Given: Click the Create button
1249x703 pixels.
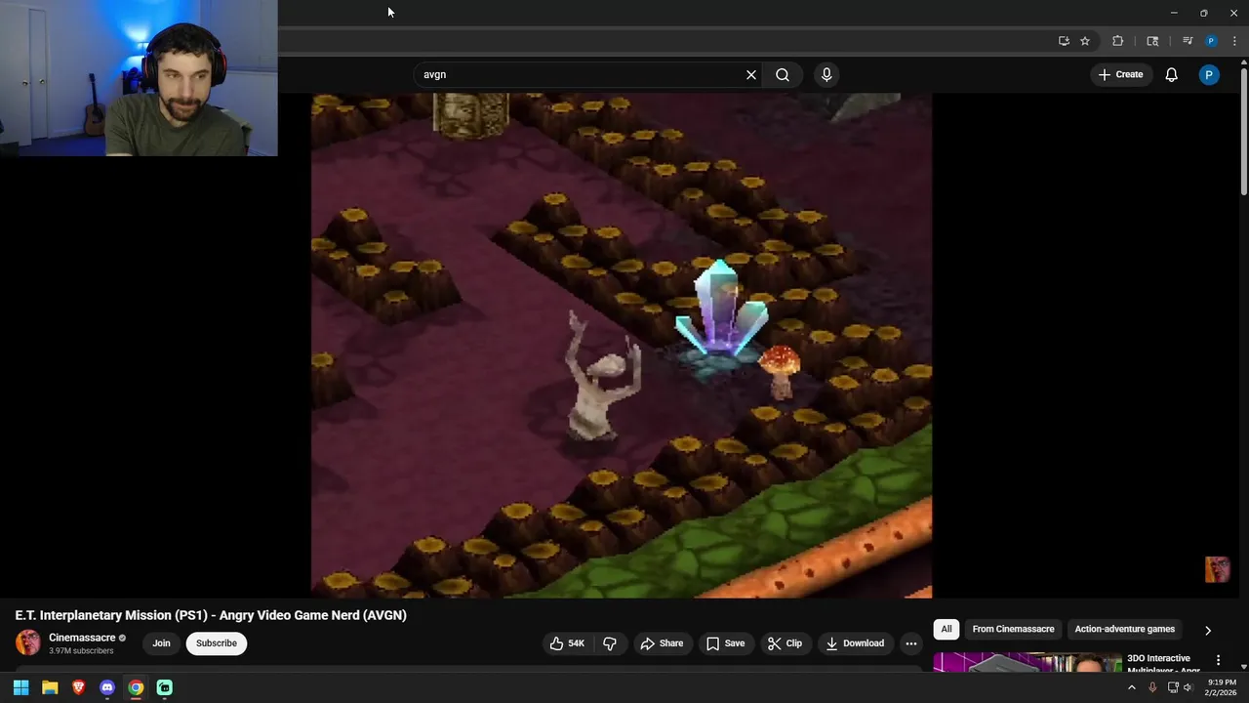Looking at the screenshot, I should click(1120, 74).
